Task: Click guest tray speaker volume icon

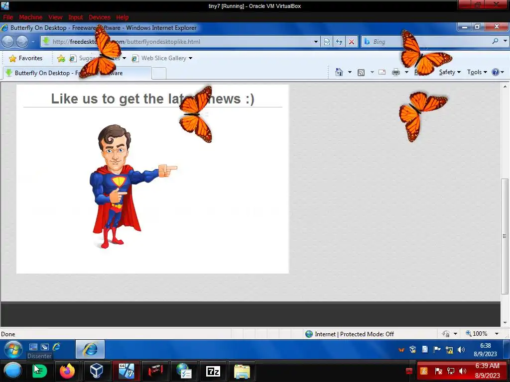Action: pyautogui.click(x=461, y=350)
